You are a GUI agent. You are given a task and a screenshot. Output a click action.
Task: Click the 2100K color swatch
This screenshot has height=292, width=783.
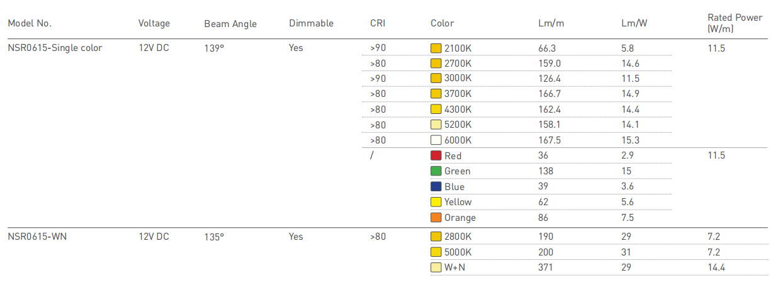tap(436, 48)
